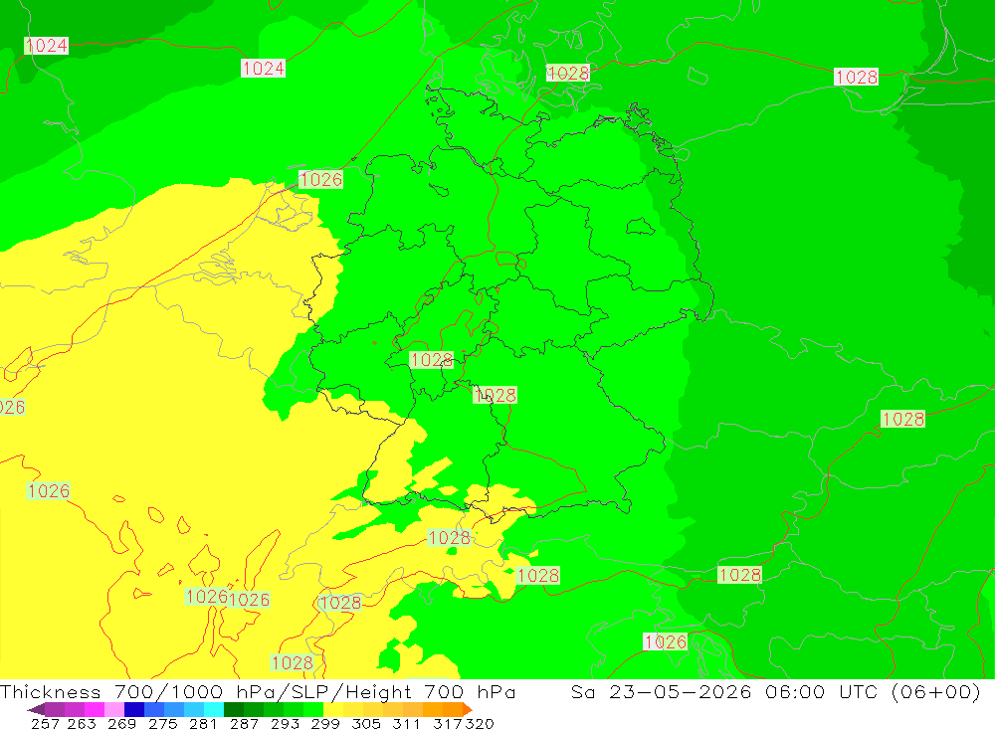Viewport: 995px width, 729px height.
Task: Click the date 'Sa 23-05-2026 06:00 UTC'
Action: (724, 691)
